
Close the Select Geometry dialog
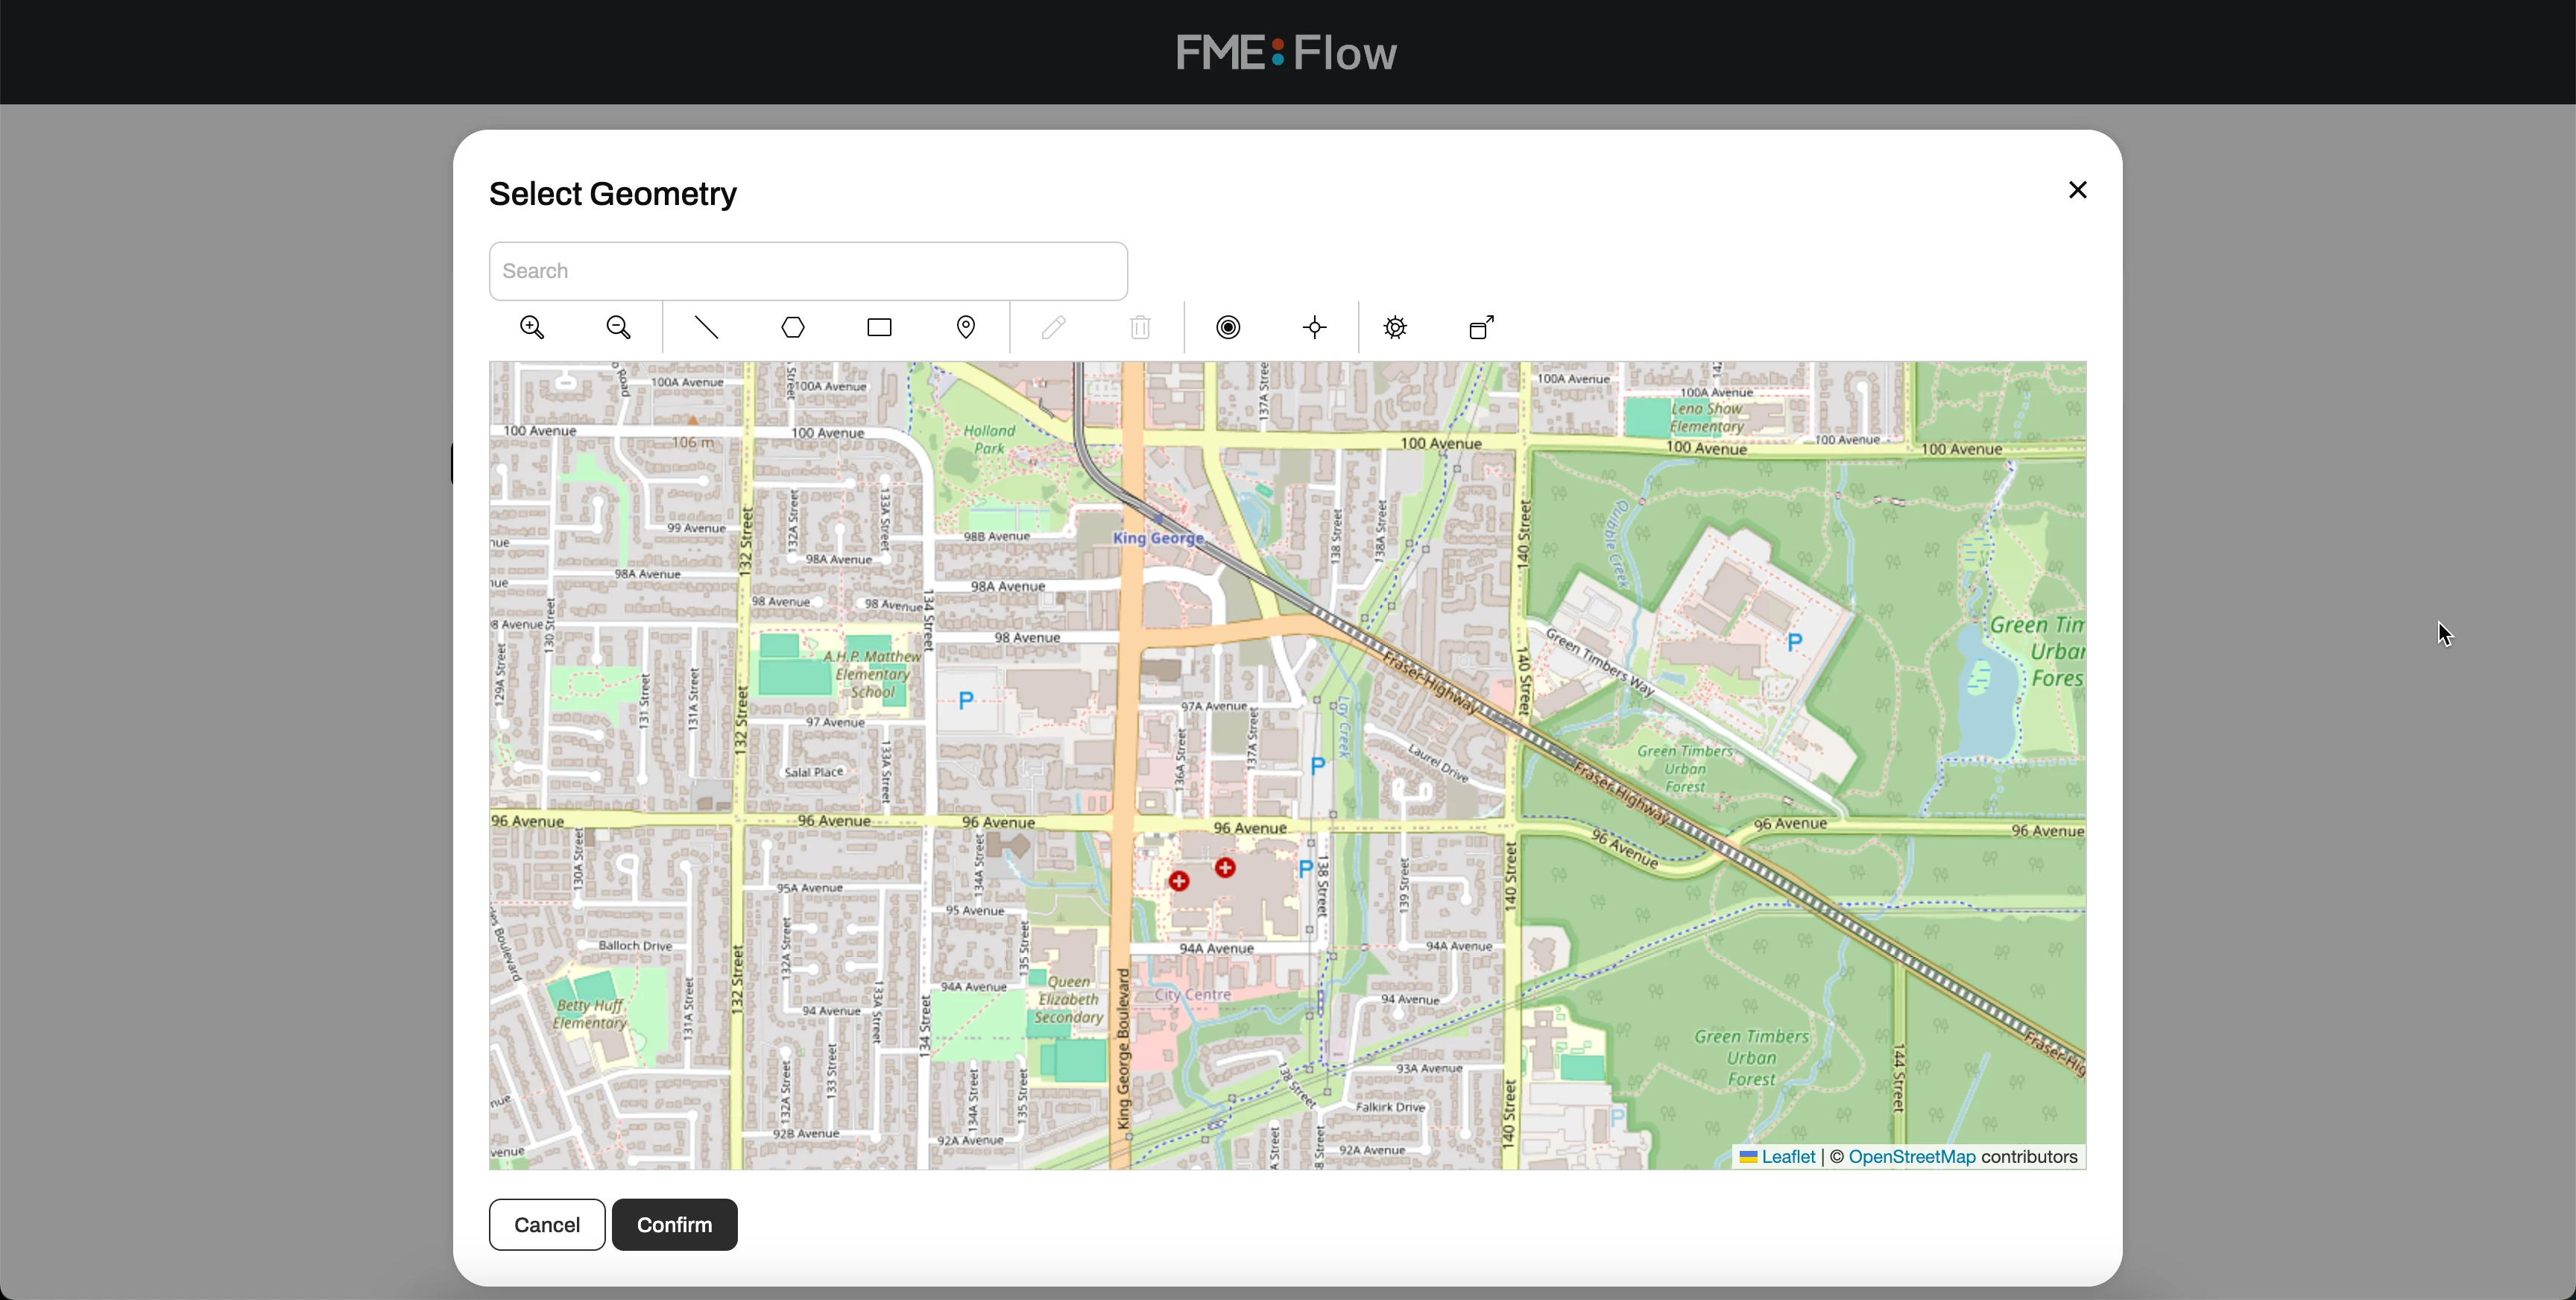point(2077,190)
